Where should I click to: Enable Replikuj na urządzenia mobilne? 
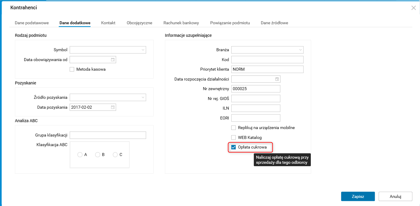coord(234,128)
